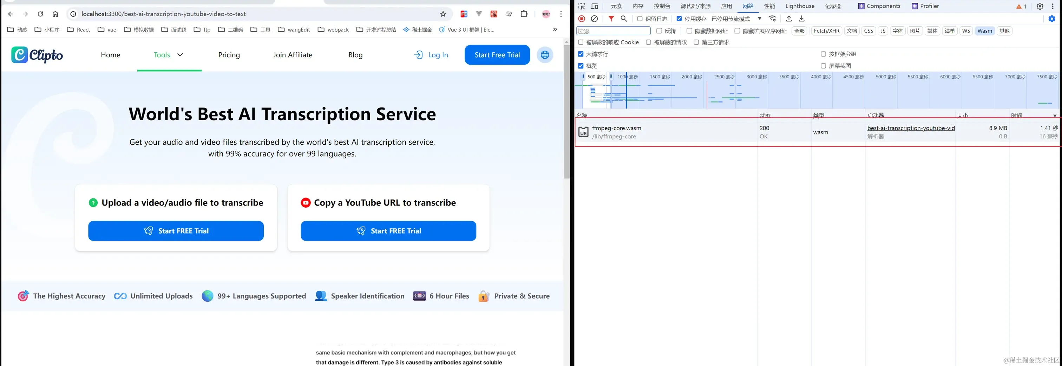This screenshot has height=366, width=1062.
Task: Click the language globe icon on Clipto header
Action: click(545, 55)
